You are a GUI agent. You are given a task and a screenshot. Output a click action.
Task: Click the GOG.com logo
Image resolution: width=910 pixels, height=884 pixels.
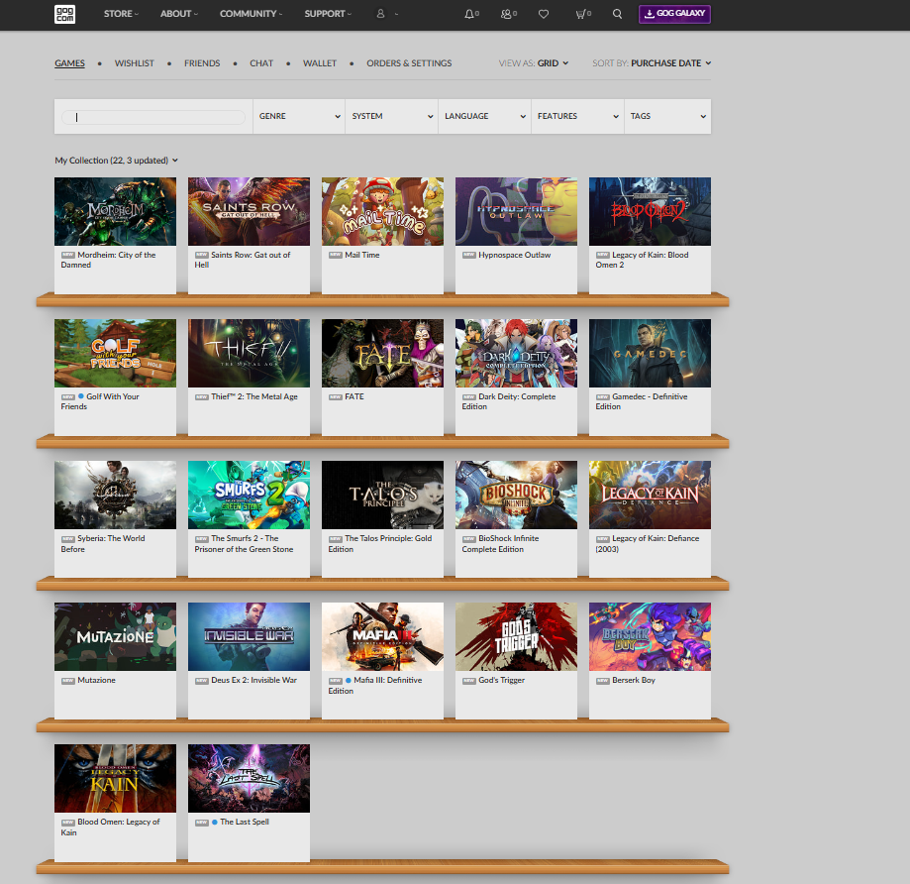(x=64, y=14)
